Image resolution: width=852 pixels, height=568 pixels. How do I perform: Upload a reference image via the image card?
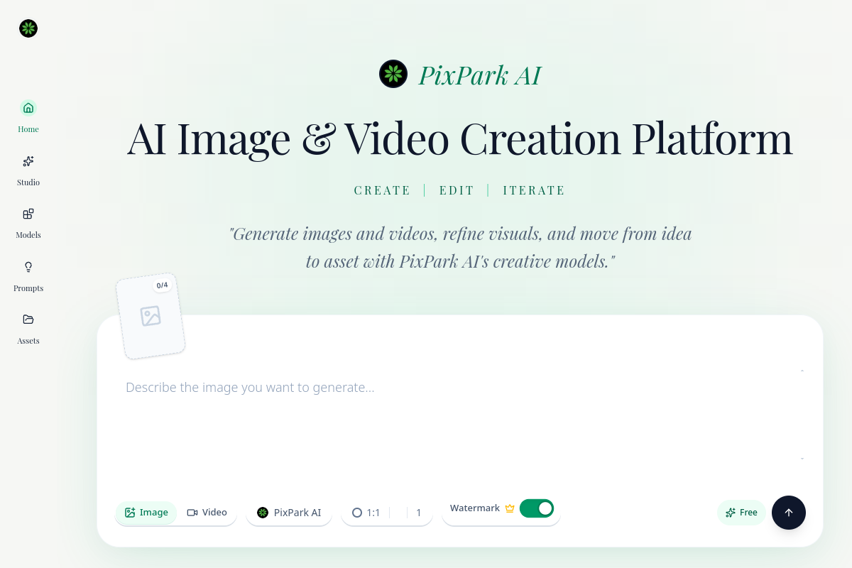tap(151, 316)
